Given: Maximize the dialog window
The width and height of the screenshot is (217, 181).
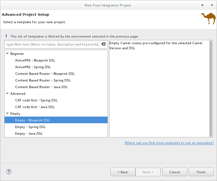Looking at the screenshot, I should tap(202, 5).
